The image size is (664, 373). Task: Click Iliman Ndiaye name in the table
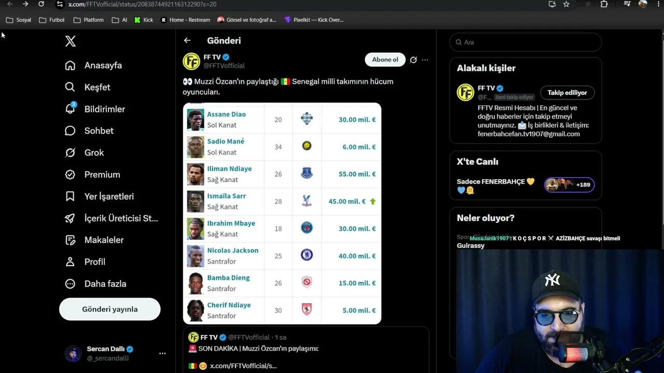tap(229, 169)
